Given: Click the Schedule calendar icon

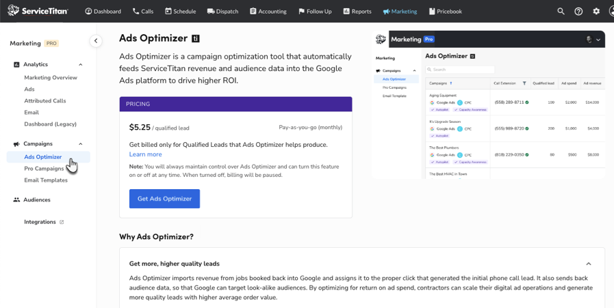Looking at the screenshot, I should (168, 12).
